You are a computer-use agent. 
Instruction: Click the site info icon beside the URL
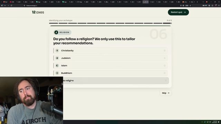tap(25, 6)
